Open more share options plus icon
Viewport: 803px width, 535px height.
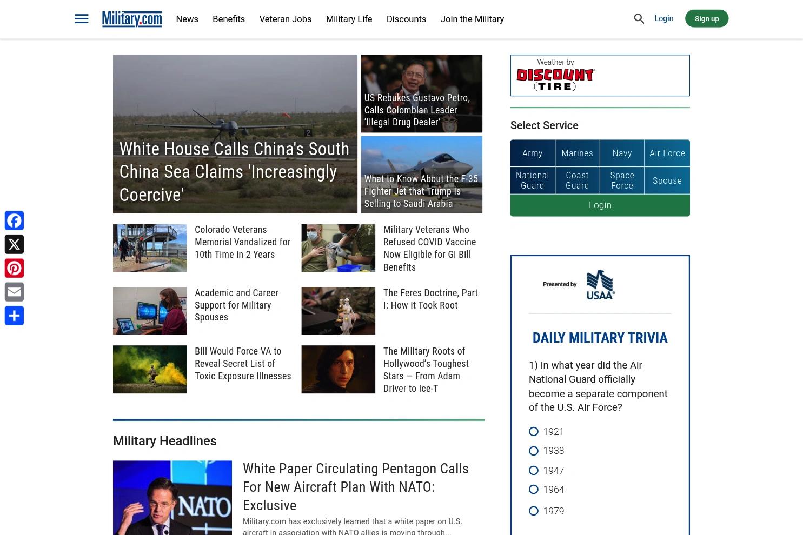point(14,316)
